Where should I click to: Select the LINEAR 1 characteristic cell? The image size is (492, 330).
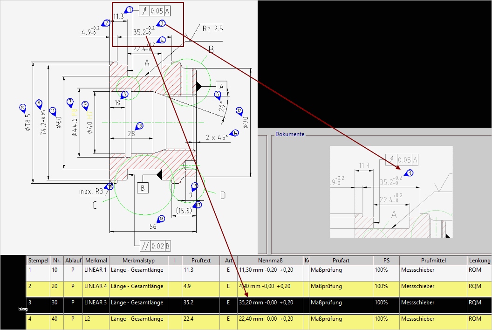click(96, 273)
